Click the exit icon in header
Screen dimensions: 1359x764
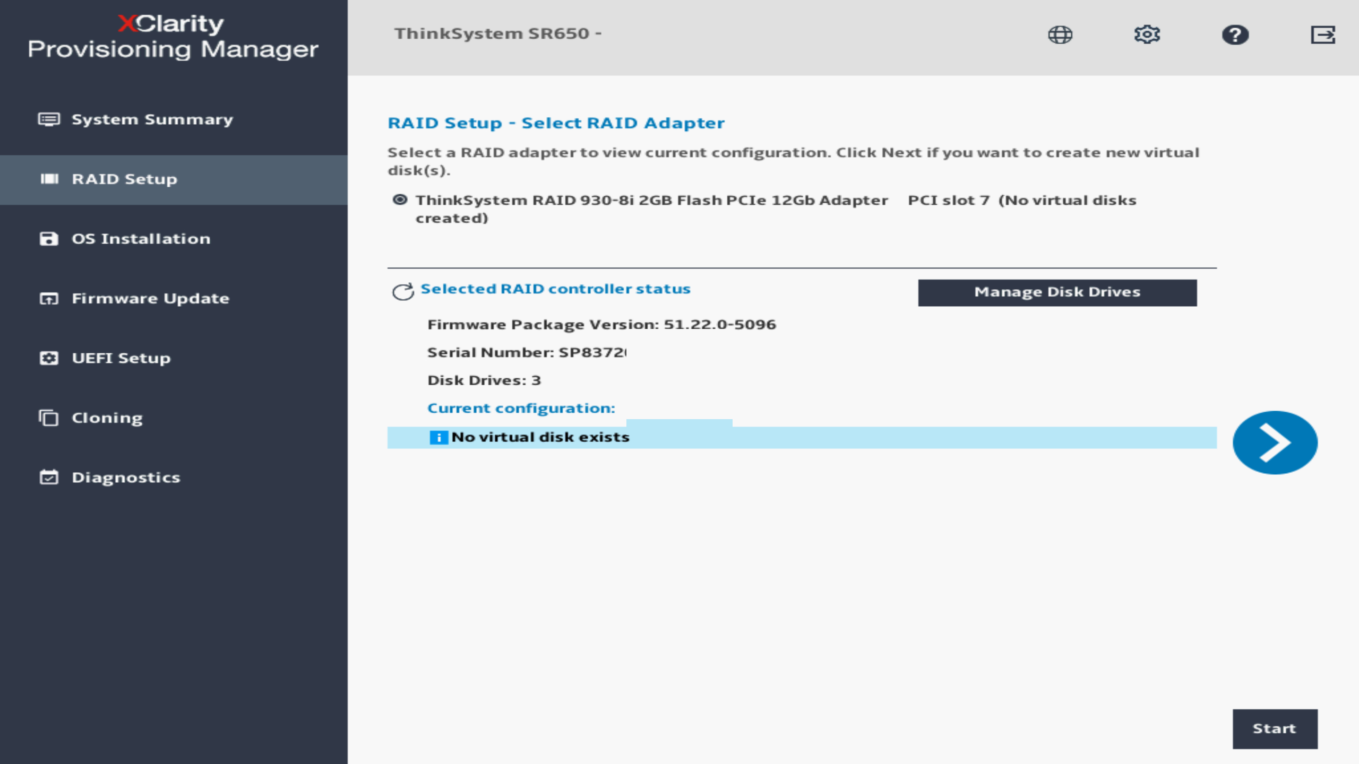(1322, 34)
